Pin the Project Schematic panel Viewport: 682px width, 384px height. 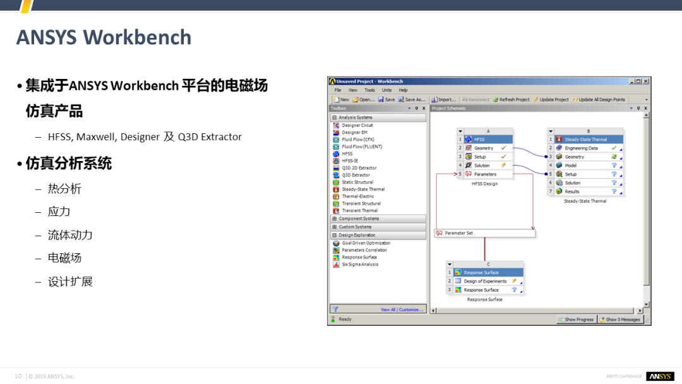coord(638,108)
